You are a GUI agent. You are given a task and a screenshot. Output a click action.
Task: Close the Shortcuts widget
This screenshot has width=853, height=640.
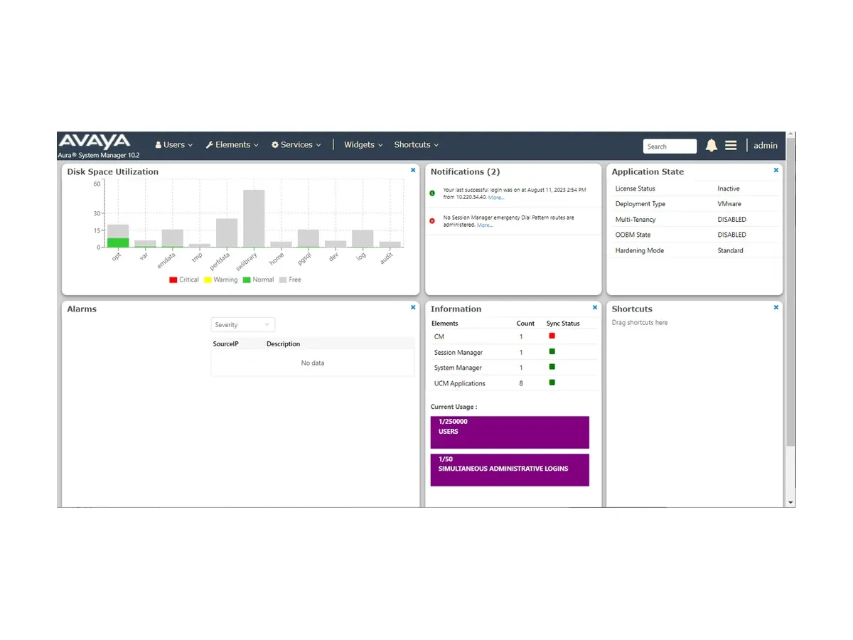tap(776, 307)
